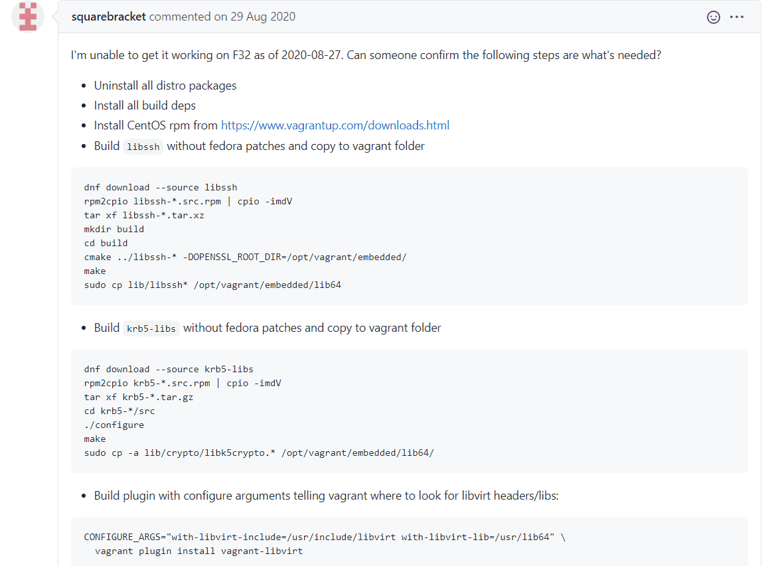776x566 pixels.
Task: Click the inline "krb5-libs" code label
Action: 151,328
